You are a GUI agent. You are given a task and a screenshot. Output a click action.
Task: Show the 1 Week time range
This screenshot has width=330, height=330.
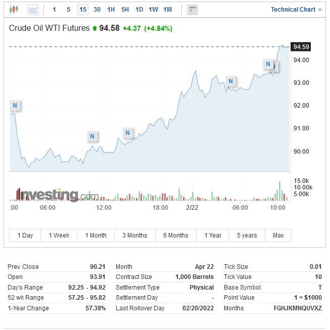tap(59, 235)
